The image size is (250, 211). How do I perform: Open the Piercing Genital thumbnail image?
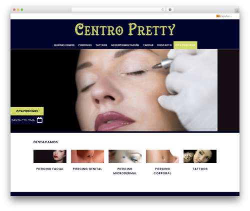(x=87, y=156)
